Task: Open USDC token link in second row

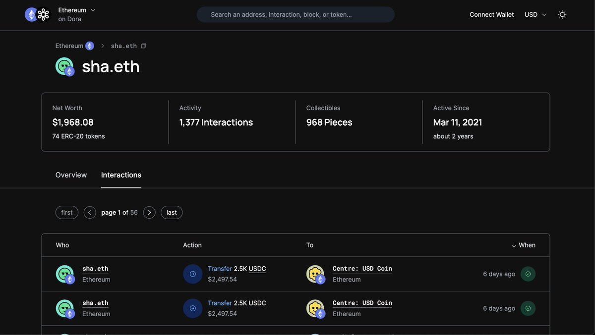Action: pyautogui.click(x=257, y=303)
